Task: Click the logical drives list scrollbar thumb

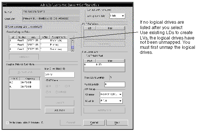Action: pyautogui.click(x=72, y=47)
